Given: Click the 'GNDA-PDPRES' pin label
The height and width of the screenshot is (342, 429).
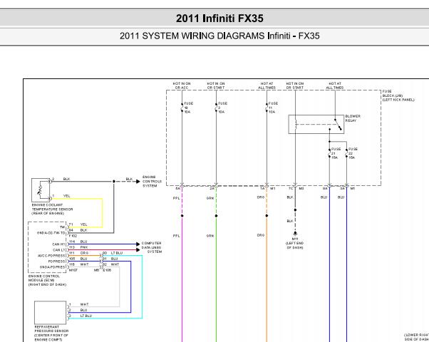Looking at the screenshot, I should pyautogui.click(x=53, y=267).
